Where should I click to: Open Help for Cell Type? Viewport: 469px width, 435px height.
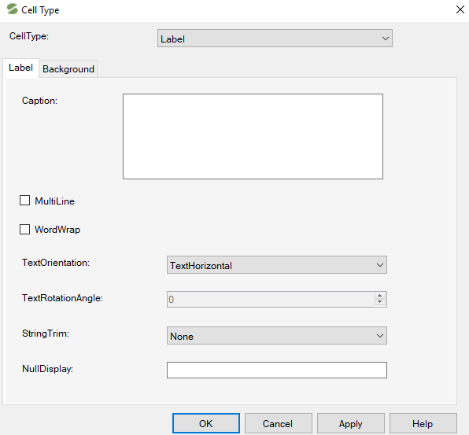[x=423, y=423]
